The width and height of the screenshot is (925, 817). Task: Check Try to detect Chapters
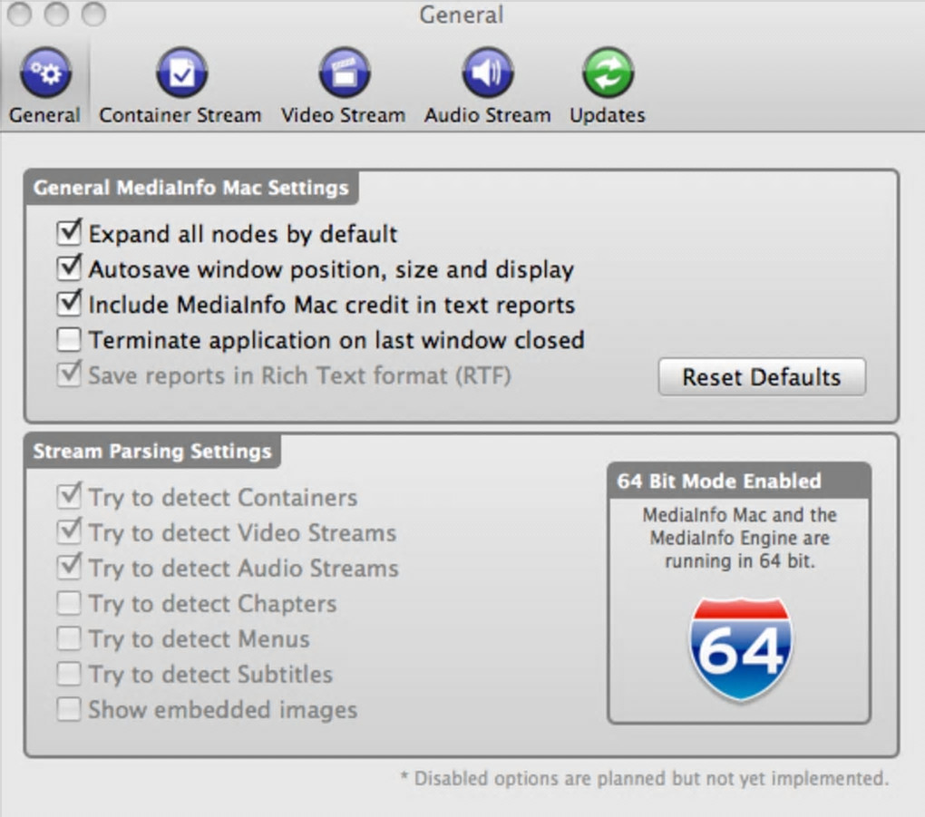click(x=69, y=603)
